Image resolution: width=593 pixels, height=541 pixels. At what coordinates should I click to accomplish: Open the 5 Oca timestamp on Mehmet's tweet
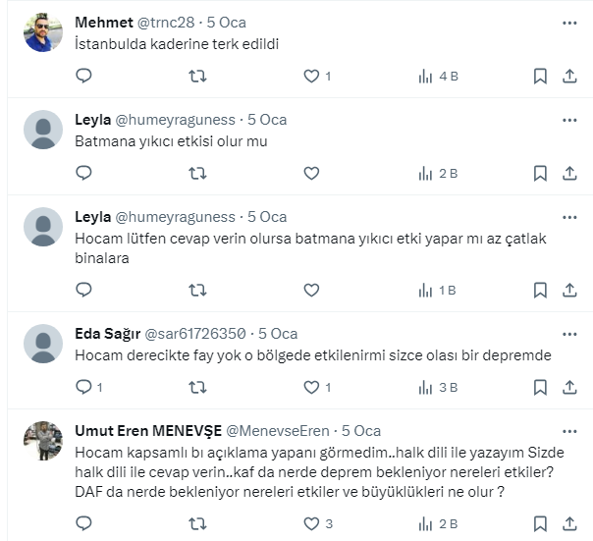click(x=227, y=23)
